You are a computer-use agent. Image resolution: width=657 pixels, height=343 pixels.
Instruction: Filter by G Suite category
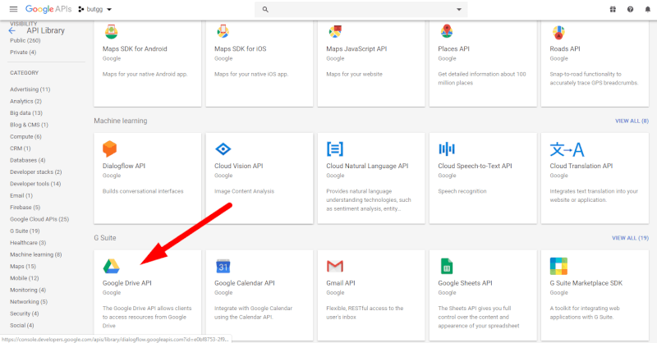(x=24, y=231)
